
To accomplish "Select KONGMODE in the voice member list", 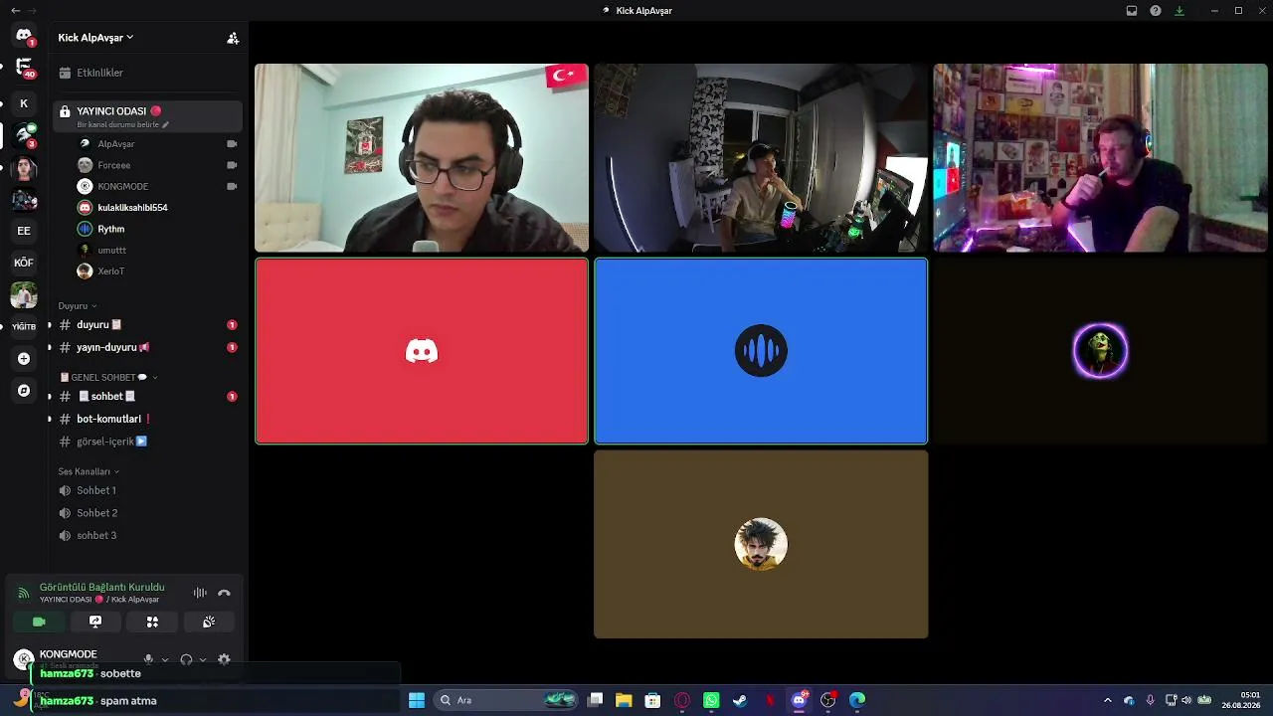I will (x=157, y=186).
